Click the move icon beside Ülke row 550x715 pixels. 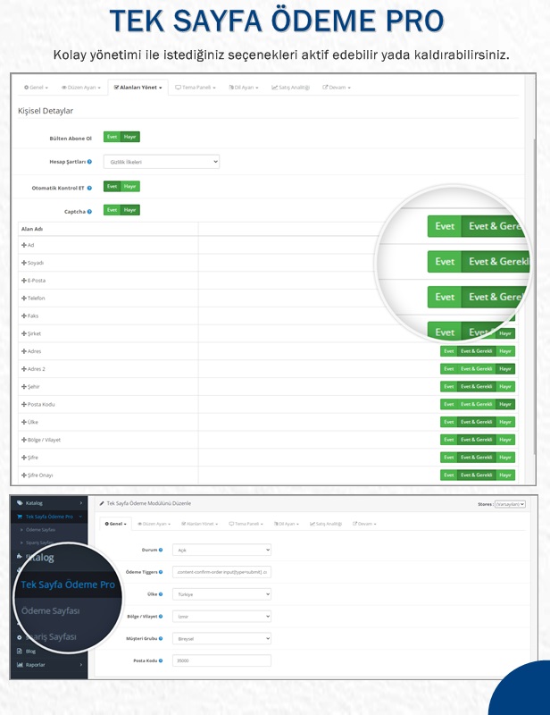point(24,422)
